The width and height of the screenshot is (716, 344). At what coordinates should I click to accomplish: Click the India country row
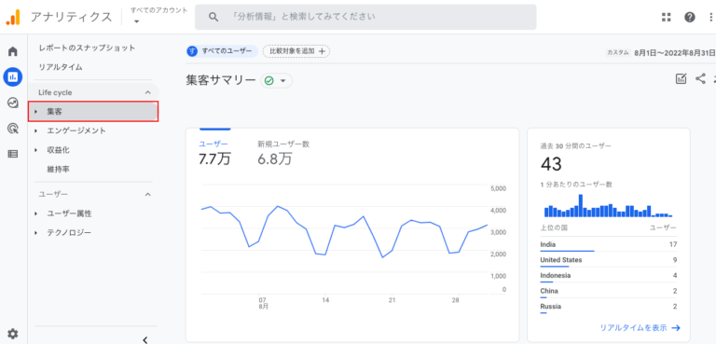(608, 245)
